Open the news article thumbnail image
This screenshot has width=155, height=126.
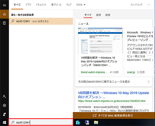click(x=100, y=41)
